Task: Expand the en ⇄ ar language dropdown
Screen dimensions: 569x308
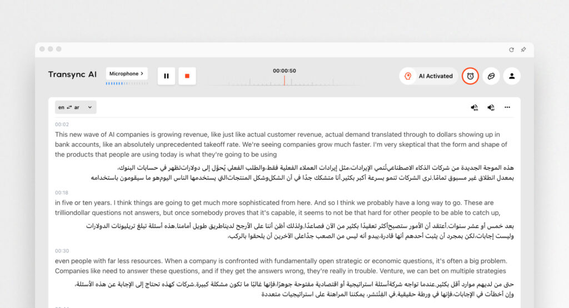Action: click(x=76, y=107)
